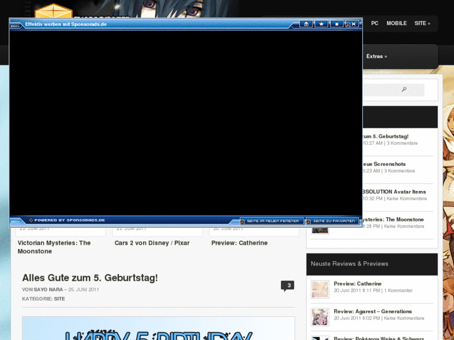Click the '1 Kommentar' link under Preview: Catherine
454x340 pixels.
pos(398,291)
